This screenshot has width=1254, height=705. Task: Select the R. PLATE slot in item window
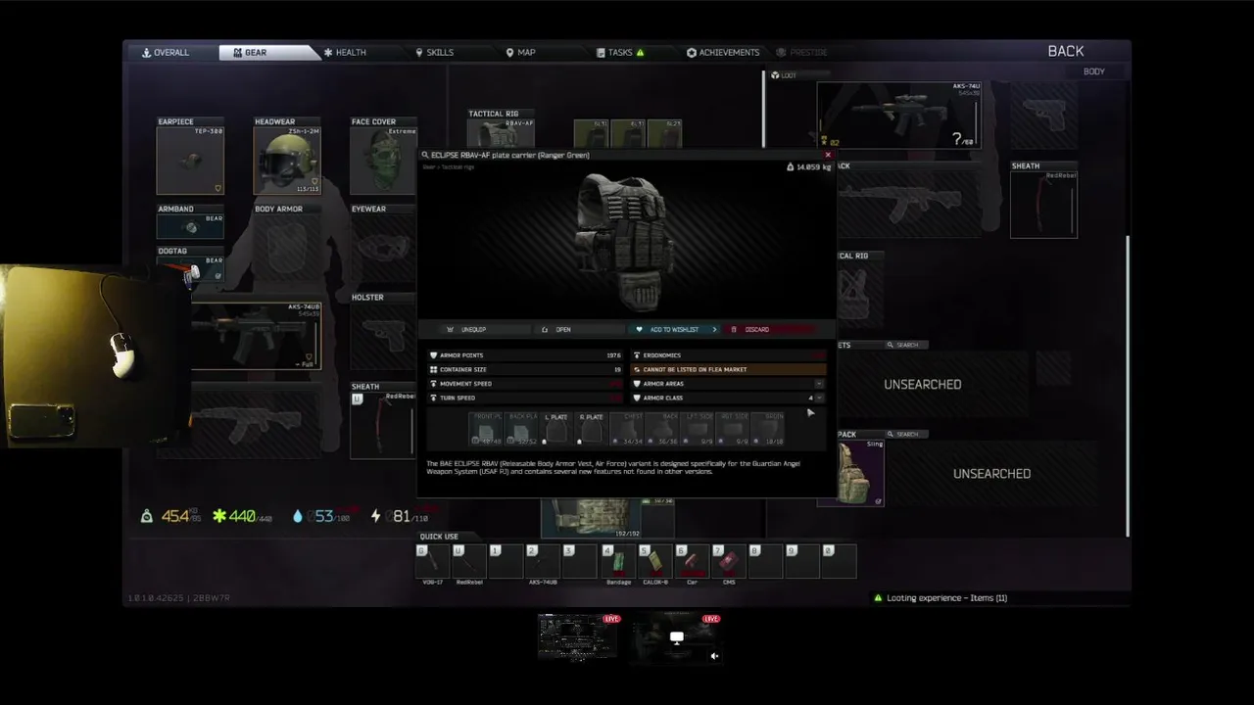[x=591, y=428]
